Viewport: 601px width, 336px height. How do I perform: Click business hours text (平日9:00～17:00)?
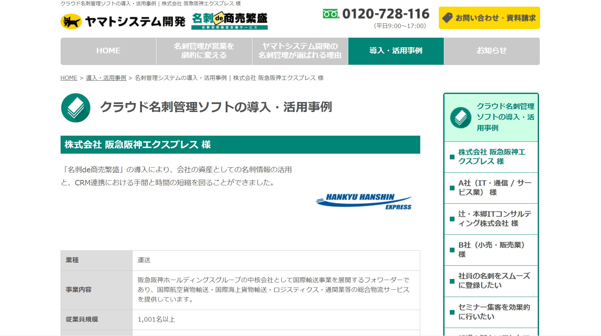click(x=400, y=26)
